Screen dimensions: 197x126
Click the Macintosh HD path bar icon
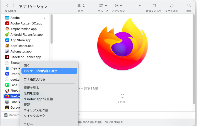click(6, 115)
